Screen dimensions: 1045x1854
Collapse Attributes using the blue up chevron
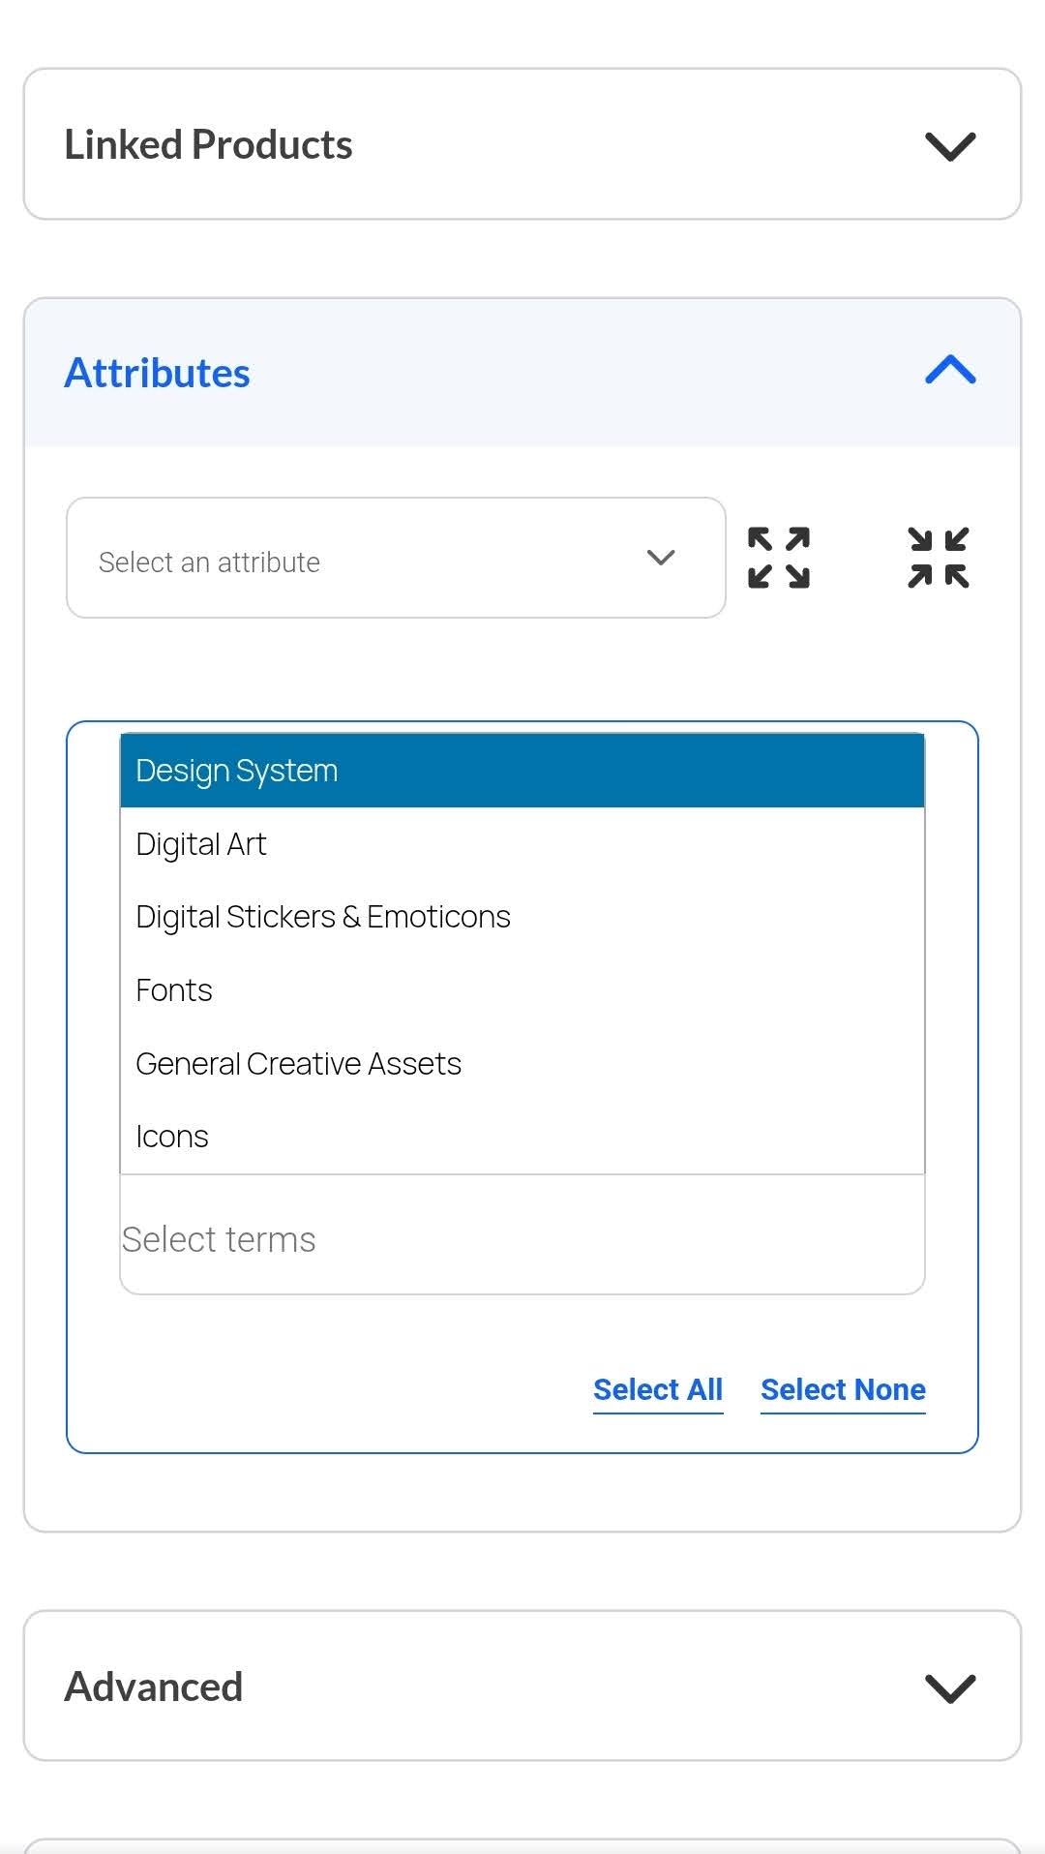[x=950, y=371]
